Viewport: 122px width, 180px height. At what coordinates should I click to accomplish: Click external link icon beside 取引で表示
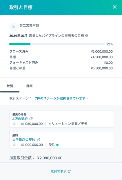click(69, 171)
